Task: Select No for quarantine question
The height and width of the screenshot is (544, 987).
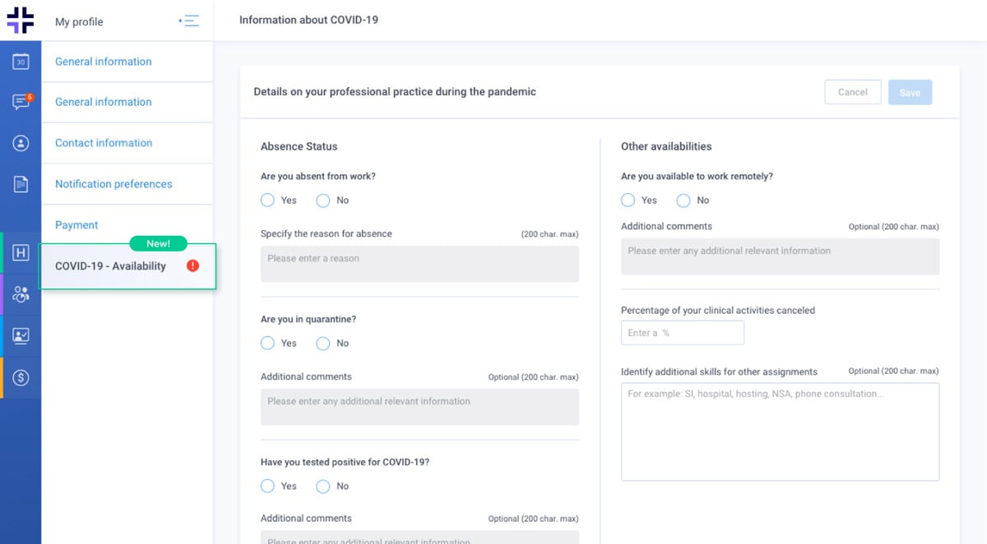Action: (x=323, y=343)
